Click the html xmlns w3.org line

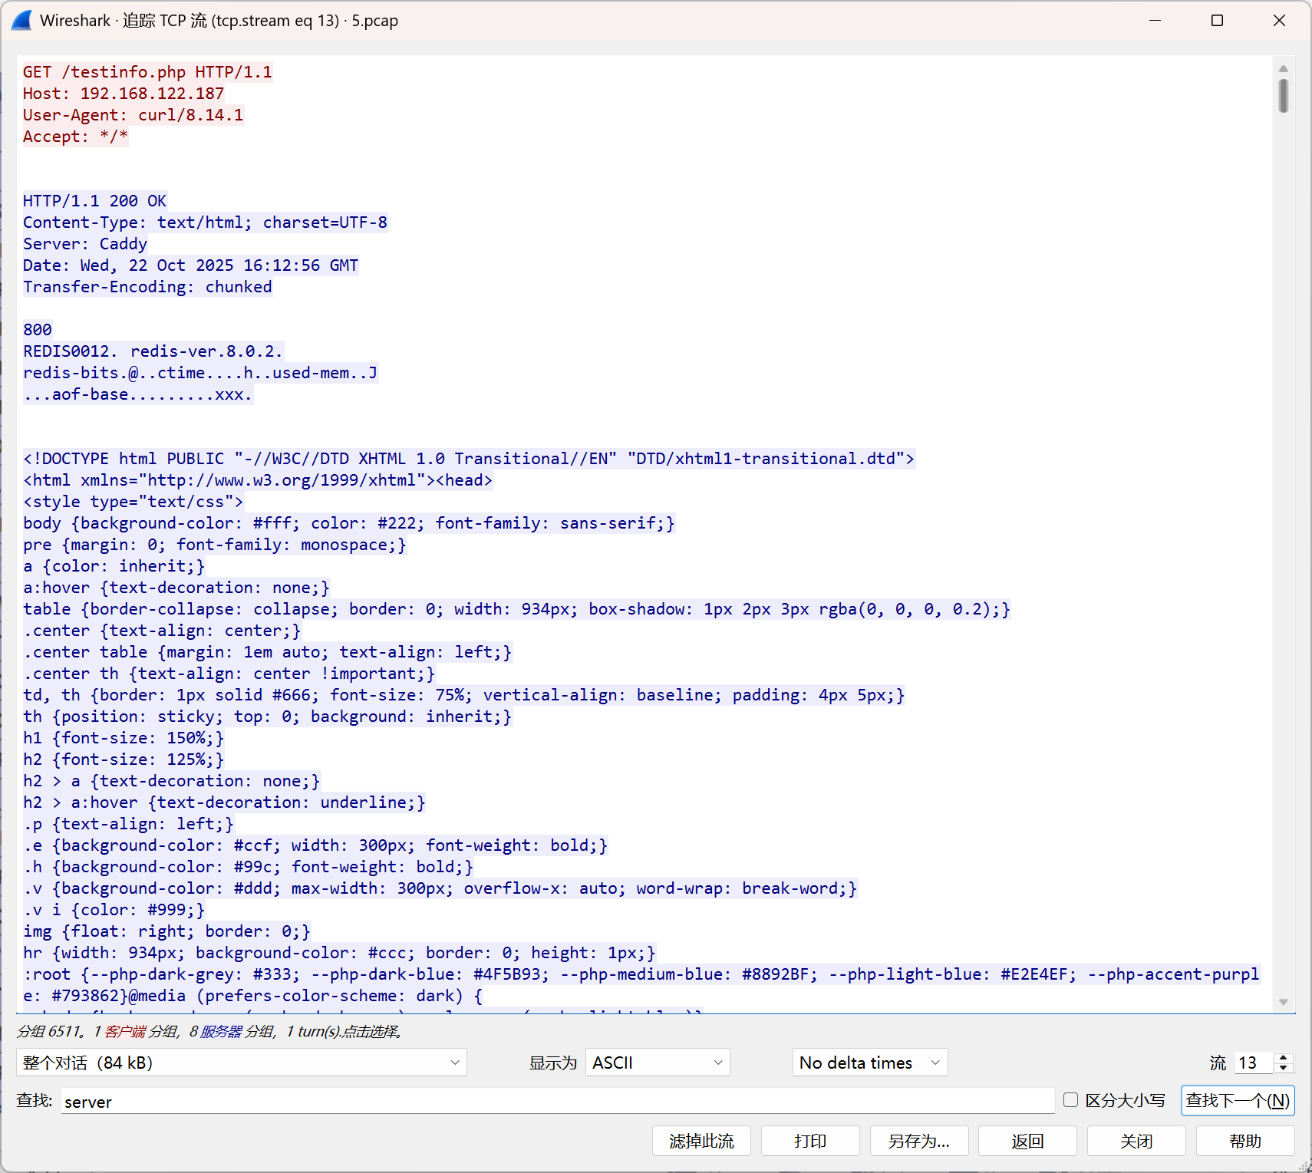click(258, 480)
